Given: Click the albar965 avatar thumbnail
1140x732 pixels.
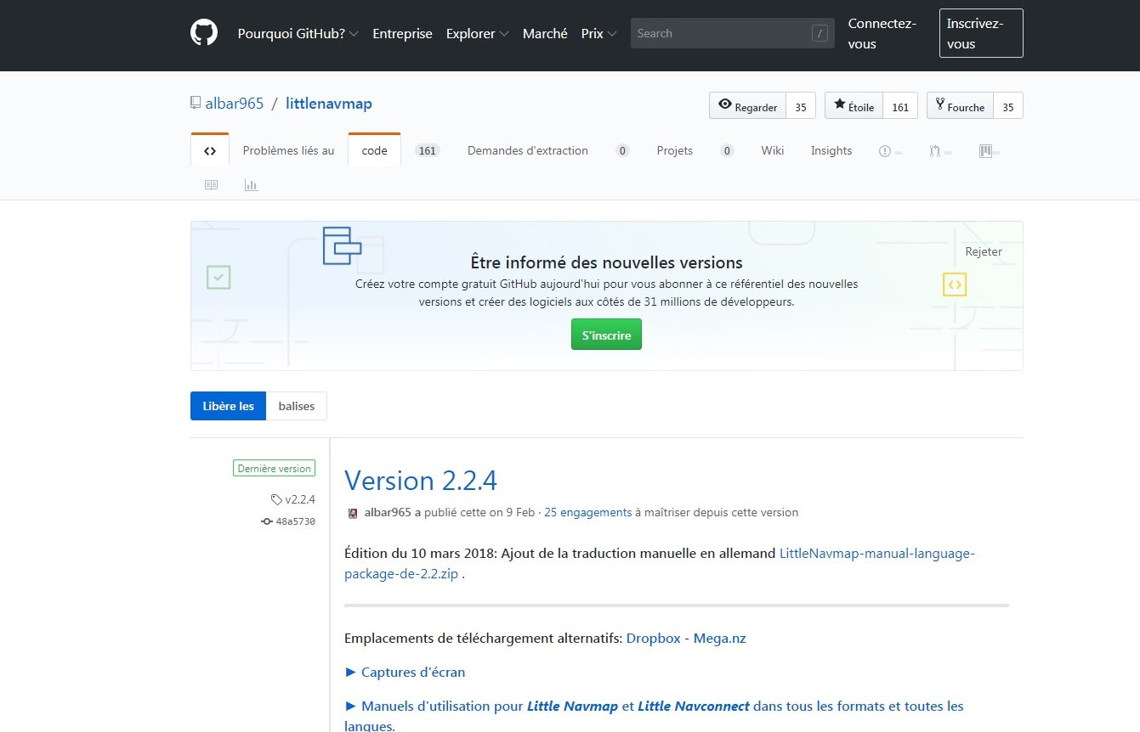Looking at the screenshot, I should pos(354,513).
